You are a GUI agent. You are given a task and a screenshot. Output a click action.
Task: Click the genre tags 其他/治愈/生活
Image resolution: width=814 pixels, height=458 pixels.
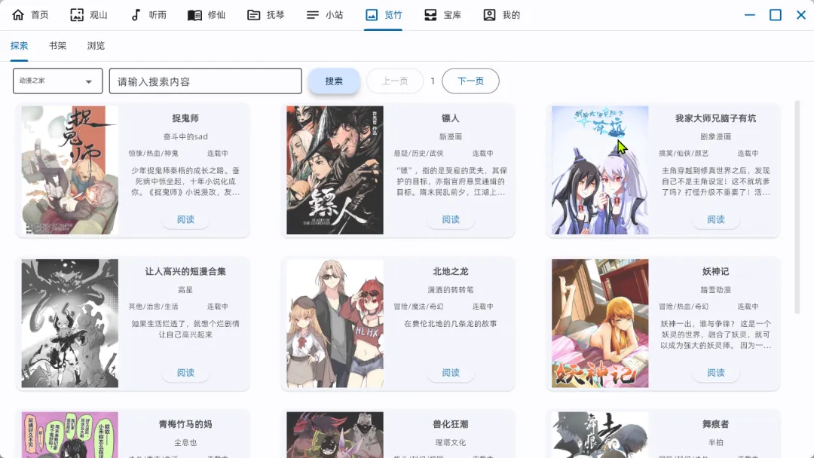(154, 306)
